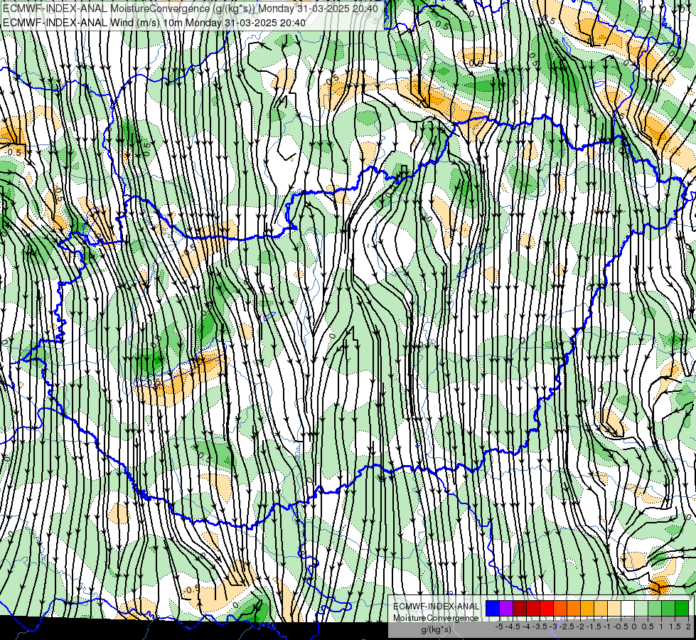Pick the darkest red legend swatch above -4.5 tick
The height and width of the screenshot is (640, 696).
[520, 609]
